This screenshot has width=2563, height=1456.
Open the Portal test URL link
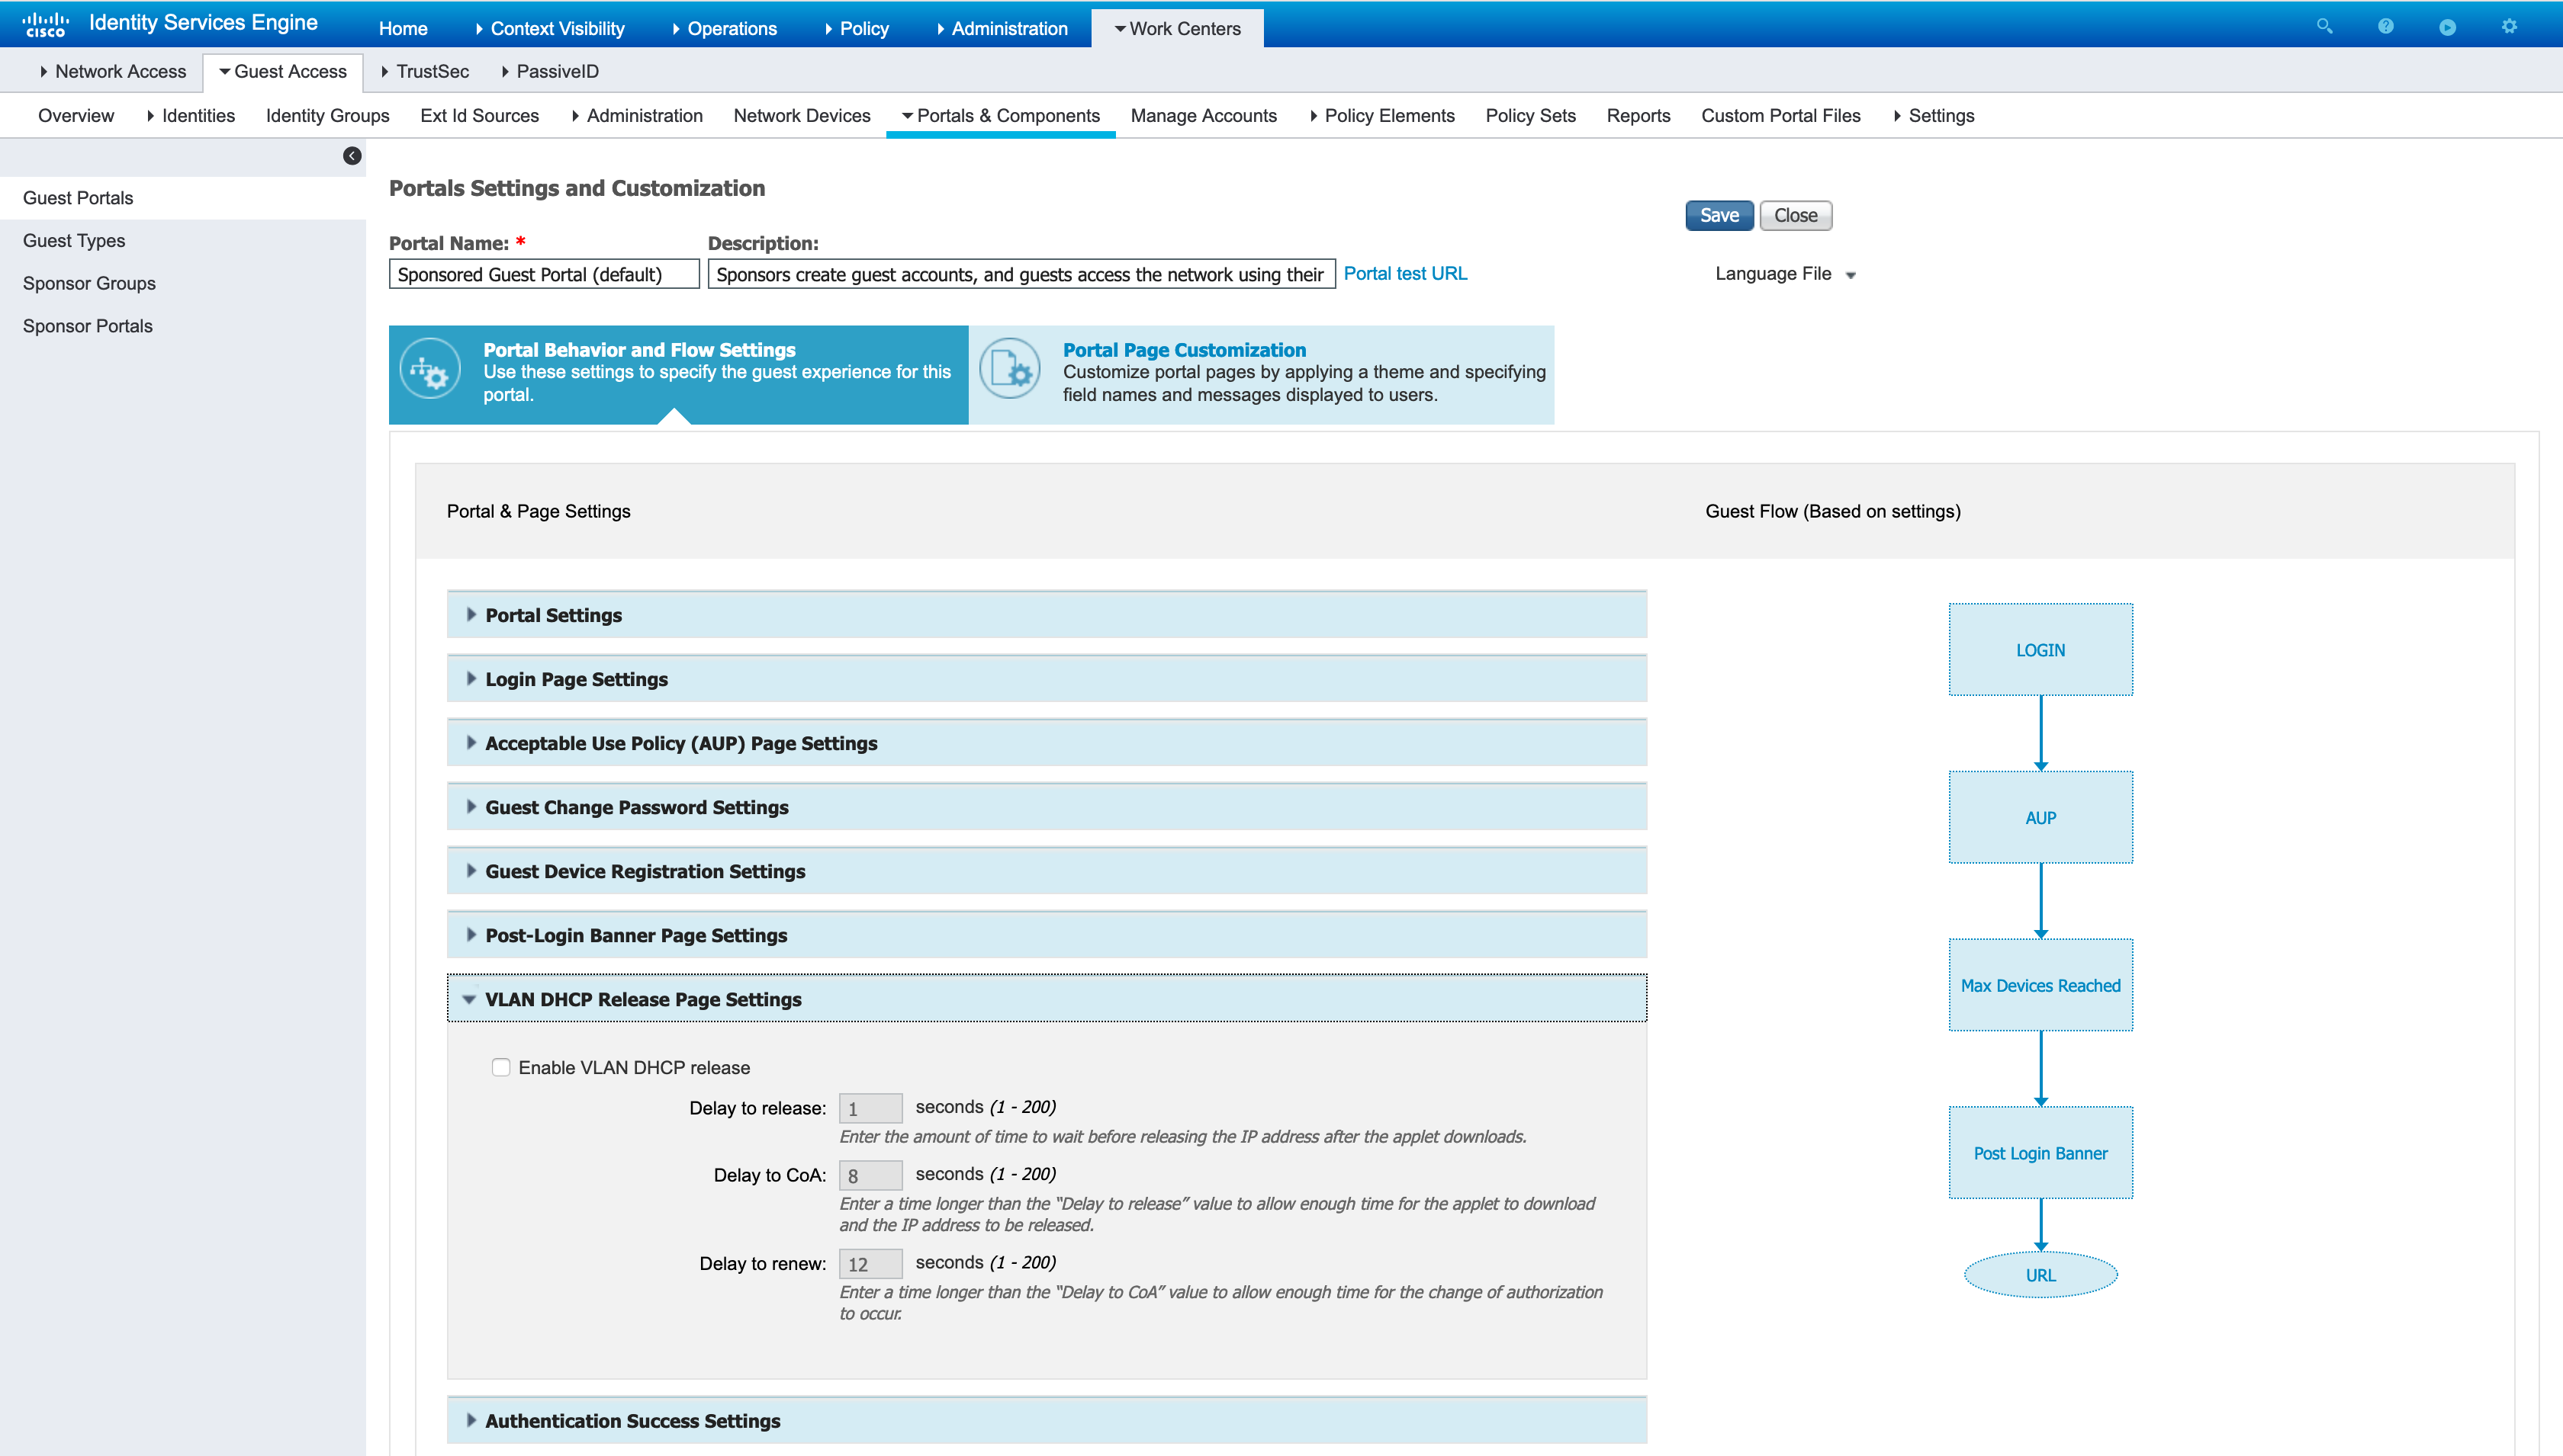pos(1404,273)
